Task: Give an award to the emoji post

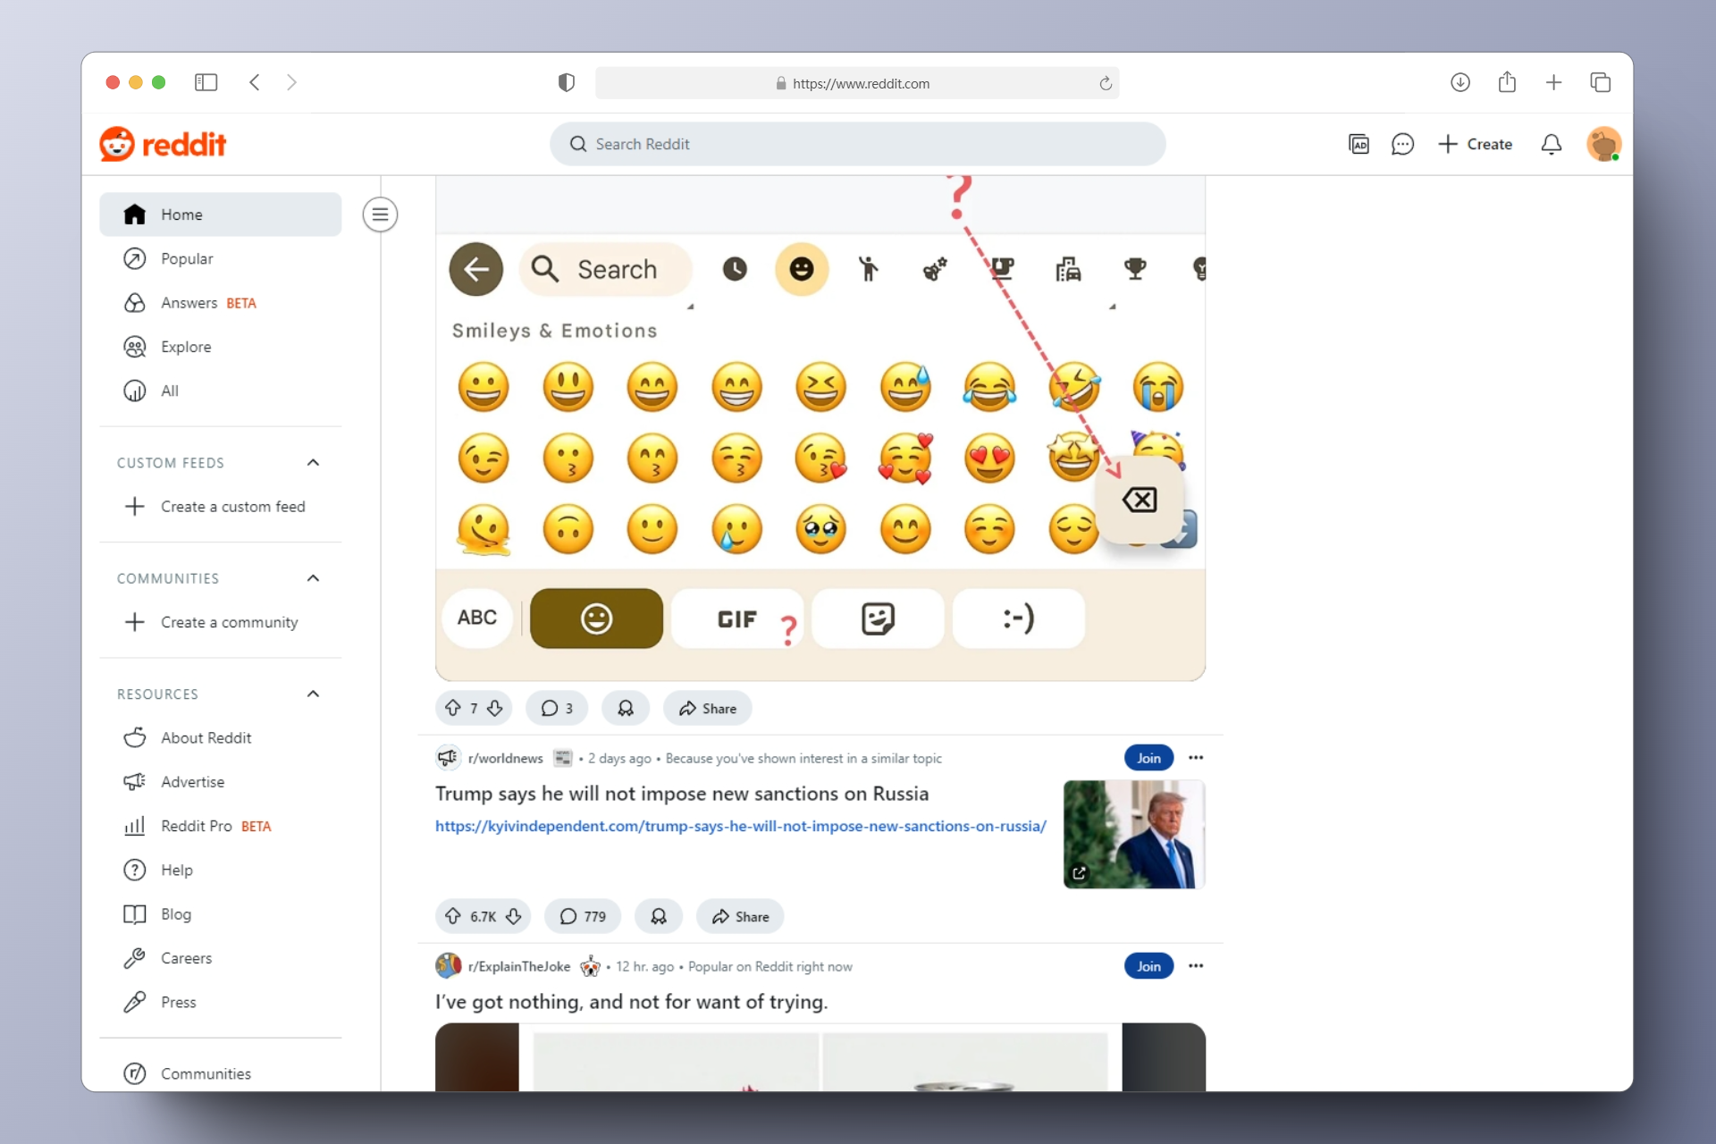Action: (626, 708)
